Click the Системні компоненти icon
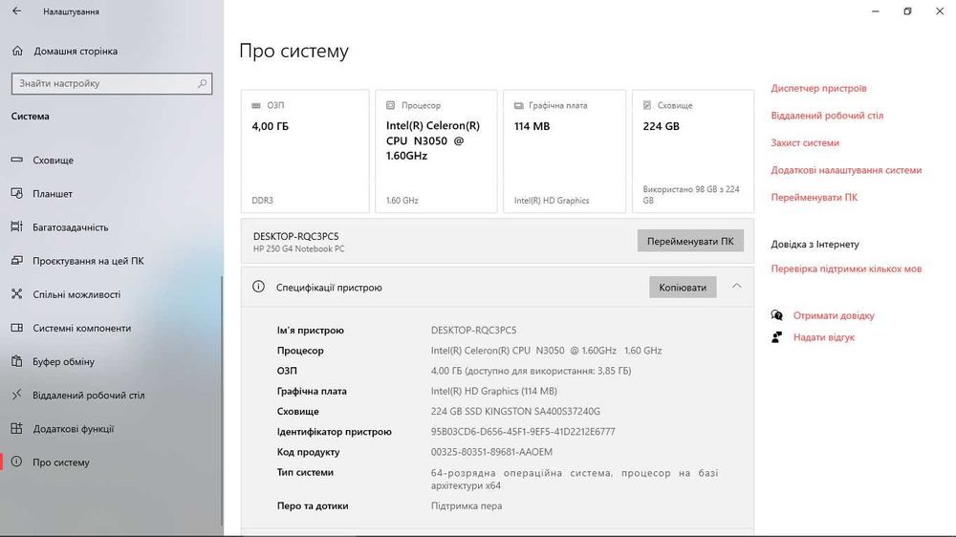Screen dimensions: 956x537 point(17,328)
